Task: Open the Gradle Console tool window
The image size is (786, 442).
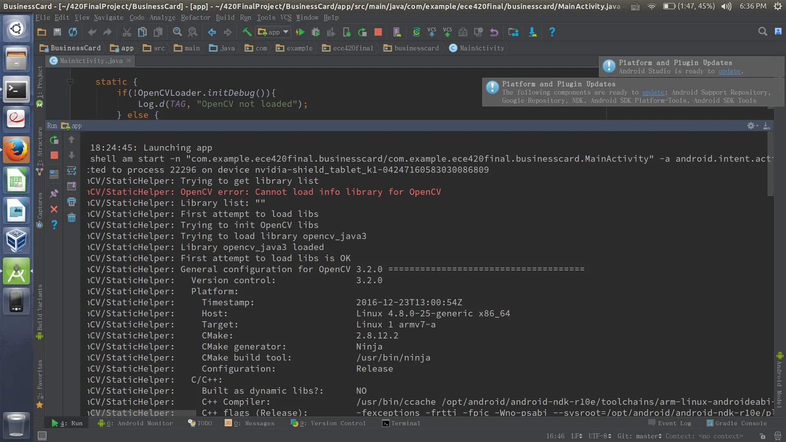Action: [x=736, y=423]
